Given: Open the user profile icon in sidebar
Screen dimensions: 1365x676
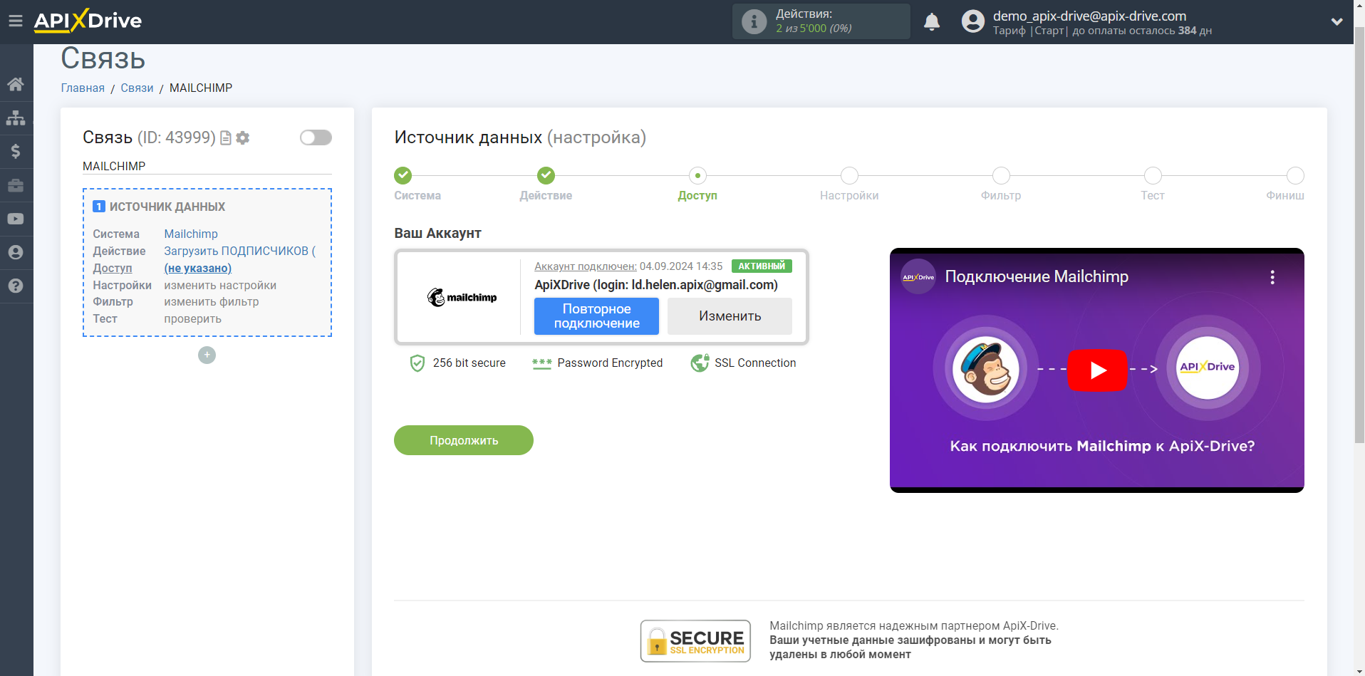Looking at the screenshot, I should pos(16,252).
